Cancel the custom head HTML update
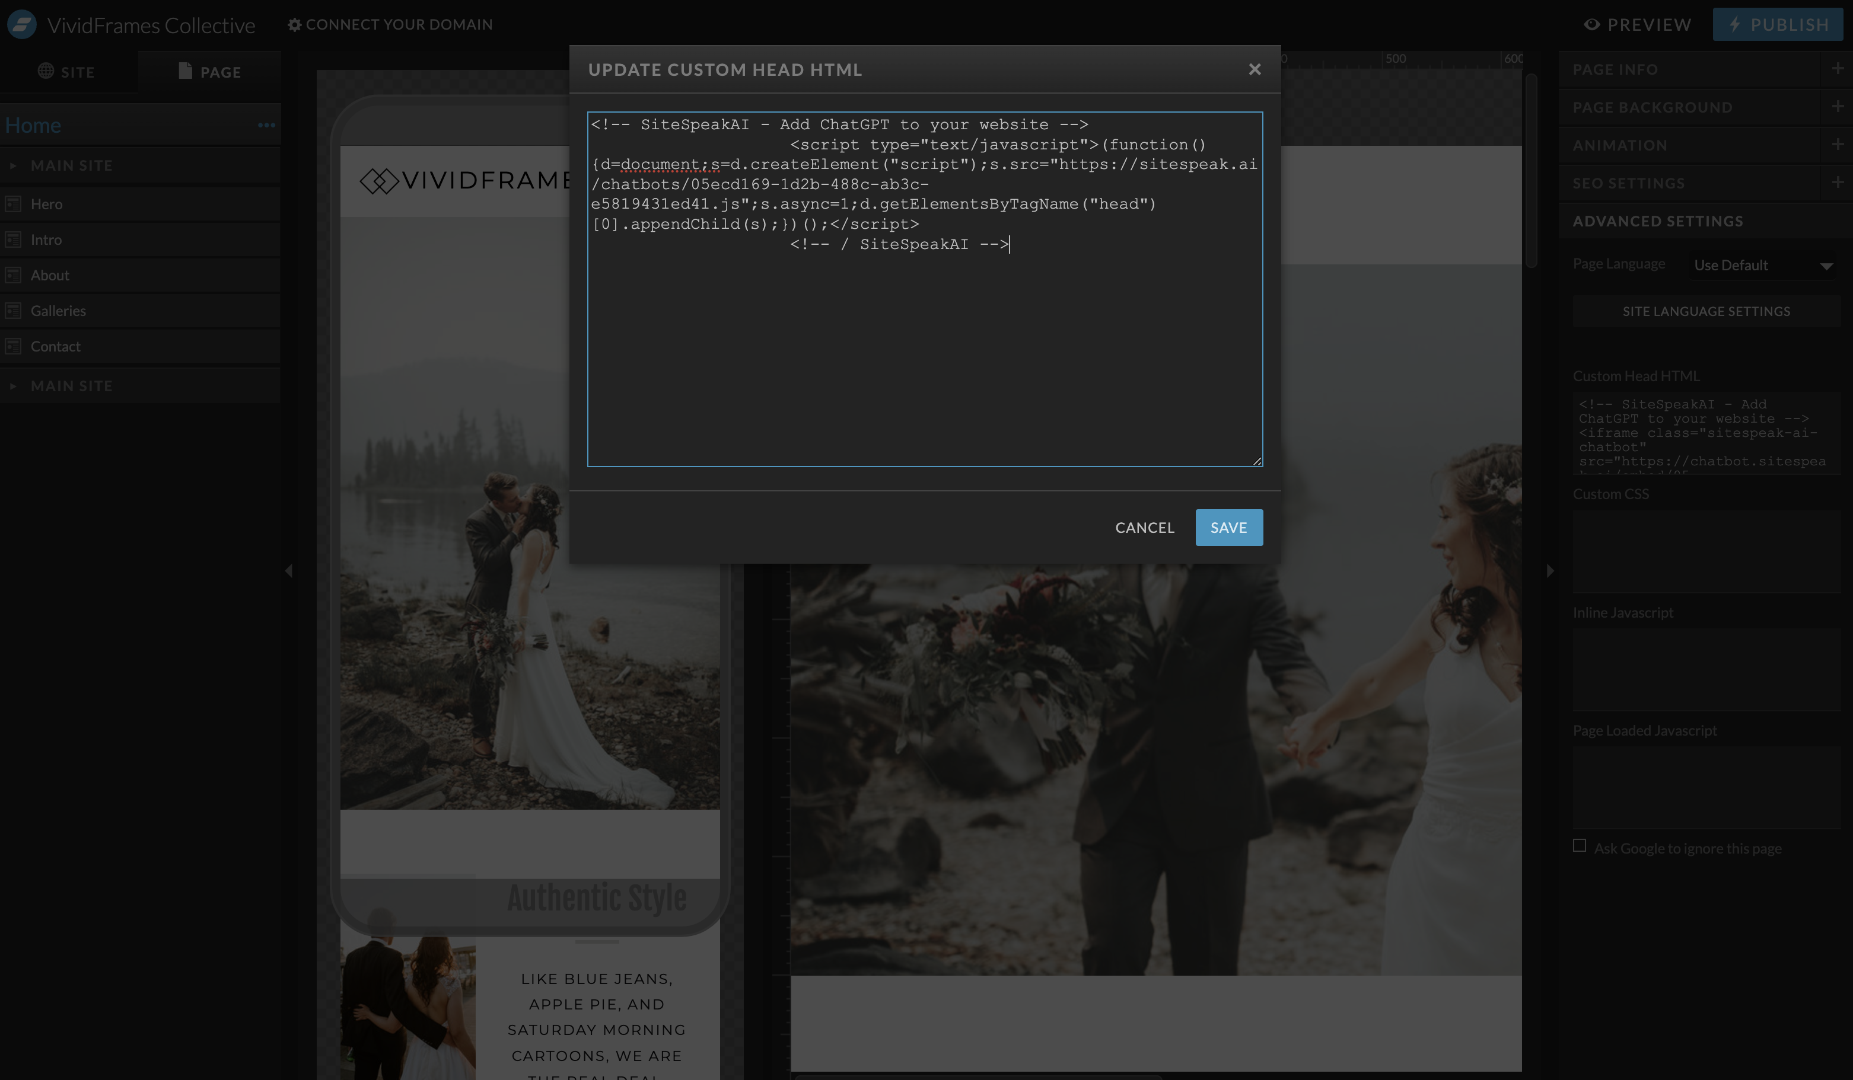The height and width of the screenshot is (1080, 1853). point(1144,528)
